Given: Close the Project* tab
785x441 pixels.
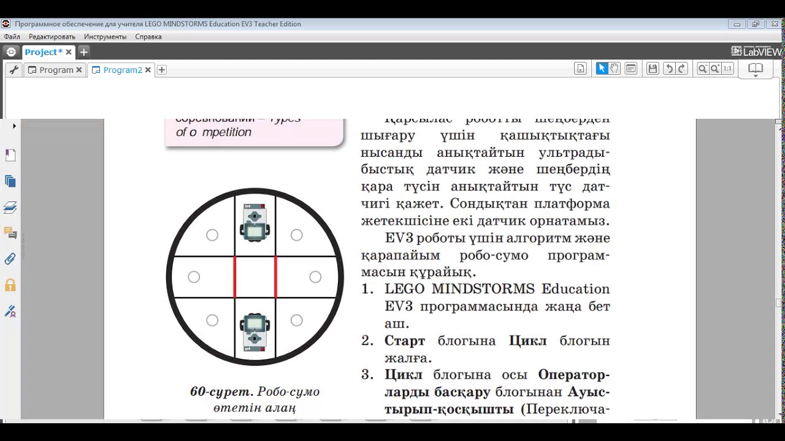Looking at the screenshot, I should click(x=69, y=52).
